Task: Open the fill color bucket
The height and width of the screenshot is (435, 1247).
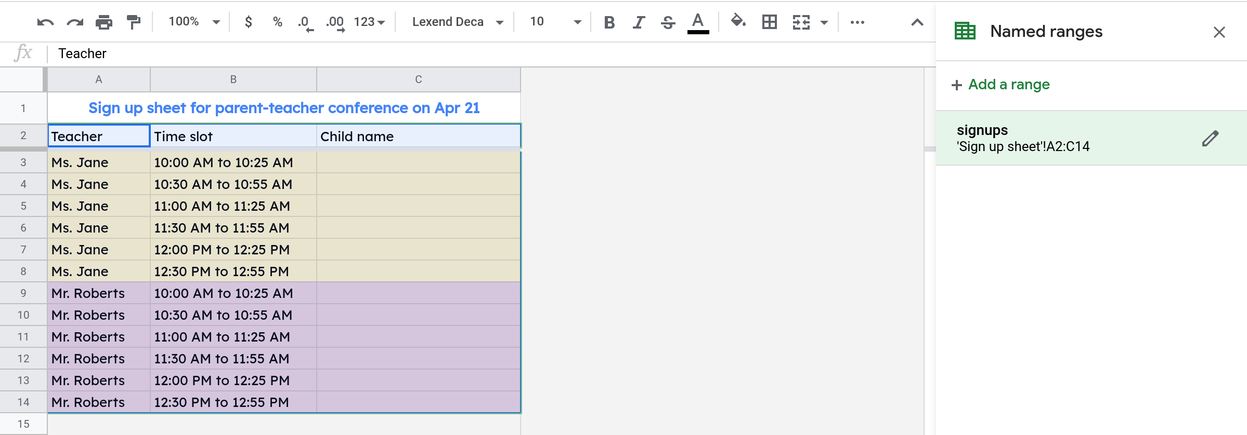Action: [x=738, y=22]
